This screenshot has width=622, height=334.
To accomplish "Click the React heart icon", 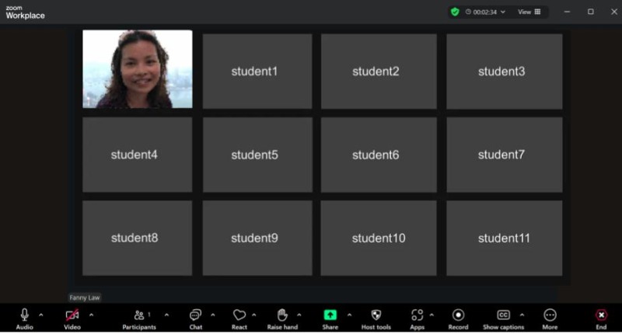I will pyautogui.click(x=239, y=315).
